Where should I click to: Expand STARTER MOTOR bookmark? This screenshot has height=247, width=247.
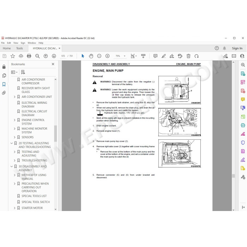[x=14, y=208]
